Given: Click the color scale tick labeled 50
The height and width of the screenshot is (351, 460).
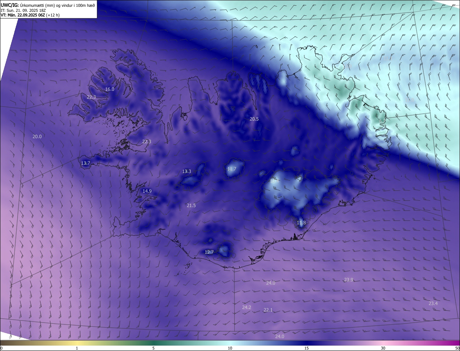Looking at the screenshot, I should (x=457, y=348).
